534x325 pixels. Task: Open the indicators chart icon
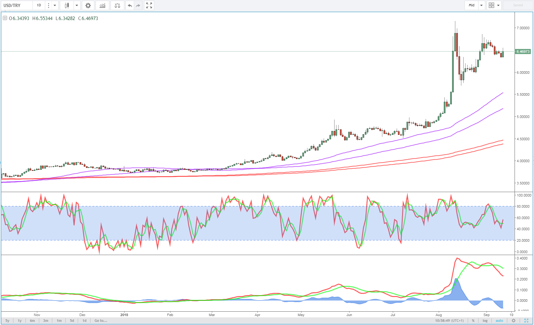(102, 5)
